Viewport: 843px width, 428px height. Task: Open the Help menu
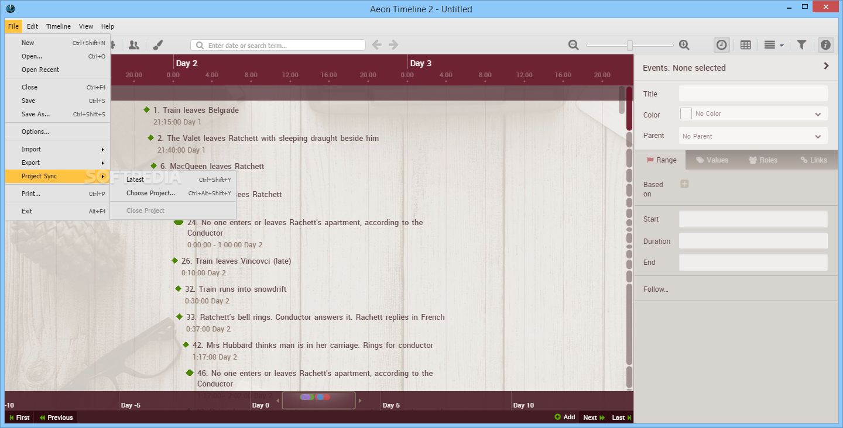(x=107, y=26)
